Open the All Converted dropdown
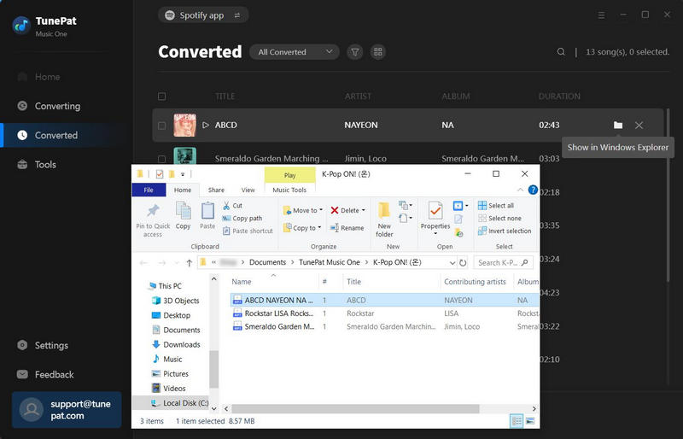Screen dimensions: 683x439 [294, 52]
